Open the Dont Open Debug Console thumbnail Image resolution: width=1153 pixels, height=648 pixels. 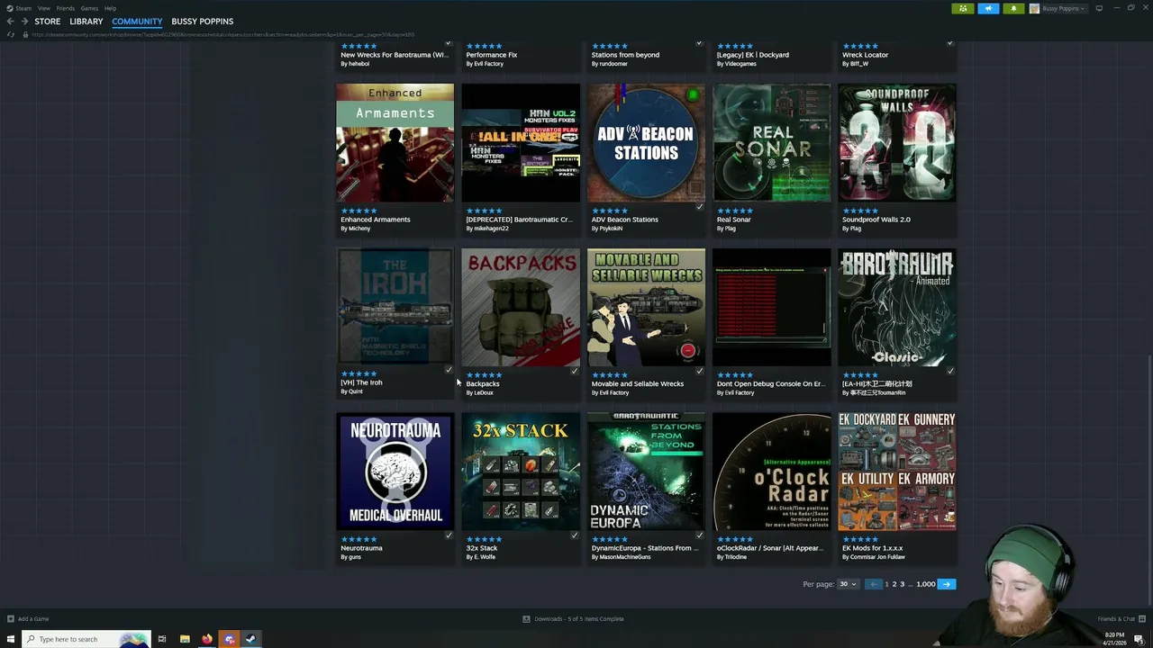(x=772, y=308)
